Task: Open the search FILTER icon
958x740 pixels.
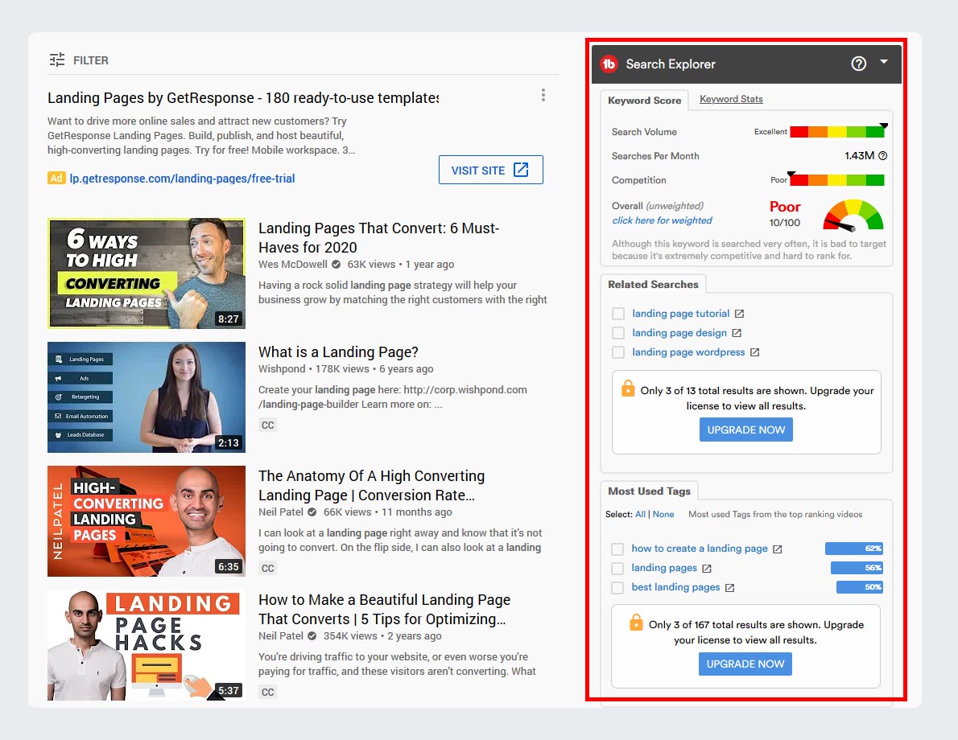Action: click(57, 60)
